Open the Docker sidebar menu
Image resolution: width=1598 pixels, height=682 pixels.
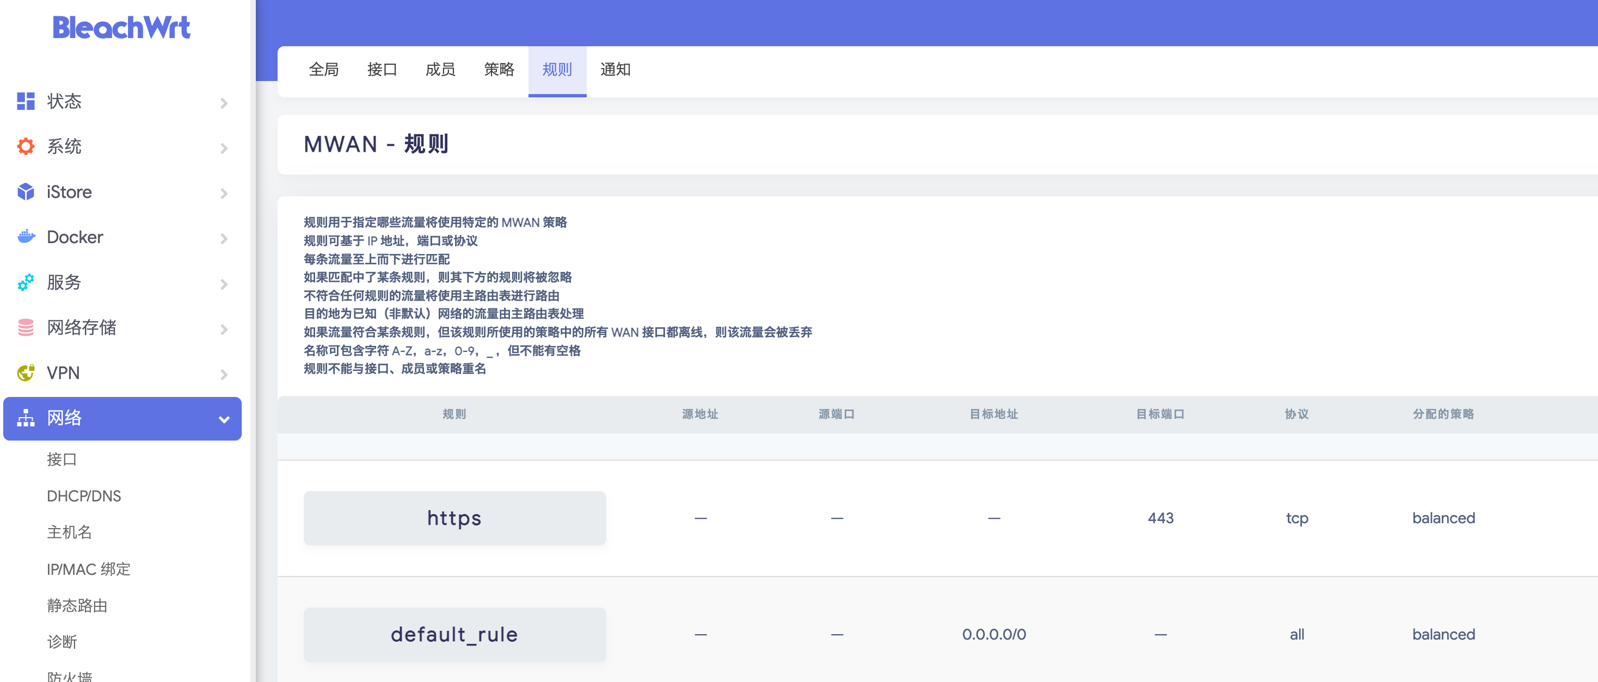pyautogui.click(x=122, y=238)
